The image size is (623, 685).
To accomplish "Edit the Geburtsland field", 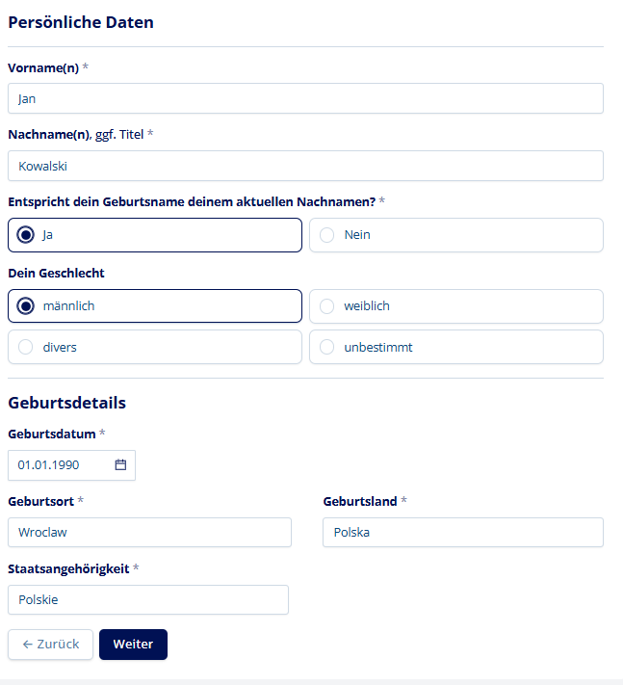I will pyautogui.click(x=462, y=532).
